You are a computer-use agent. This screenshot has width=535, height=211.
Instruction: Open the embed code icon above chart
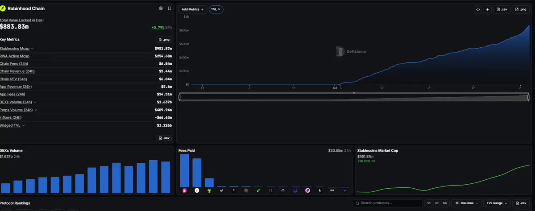[478, 9]
